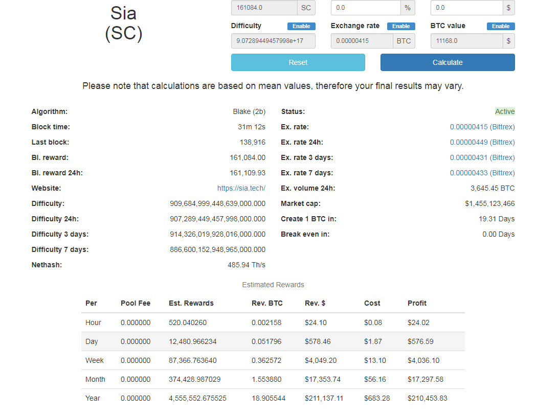
Task: Open the https://sia.tech/ website link
Action: (241, 188)
